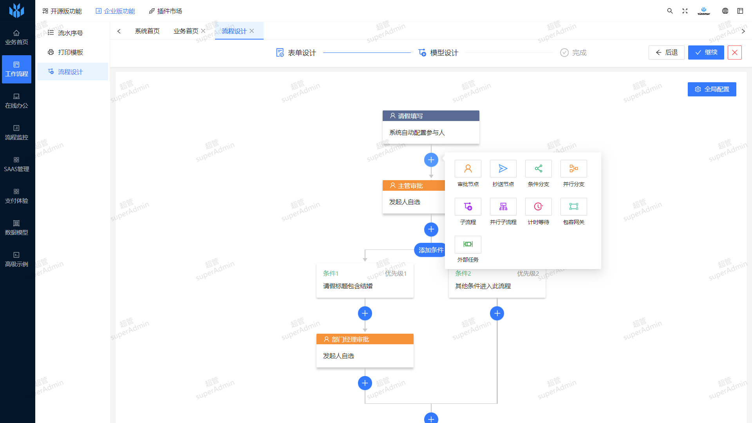Image resolution: width=752 pixels, height=423 pixels.
Task: Click the 继续 continue button
Action: tap(706, 52)
